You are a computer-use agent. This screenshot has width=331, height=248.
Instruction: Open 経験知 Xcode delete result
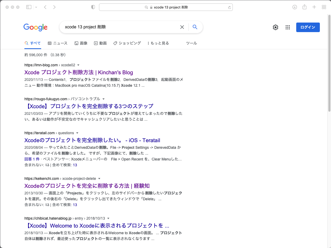click(x=87, y=186)
